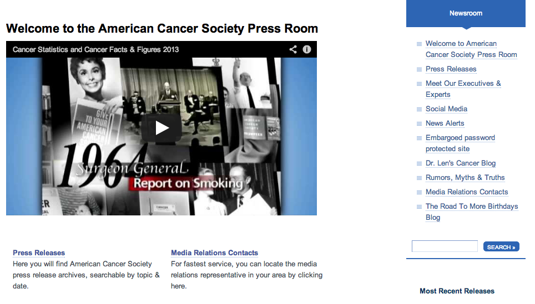Open The Road To More Birthdays Blog
535x304 pixels.
click(x=472, y=212)
